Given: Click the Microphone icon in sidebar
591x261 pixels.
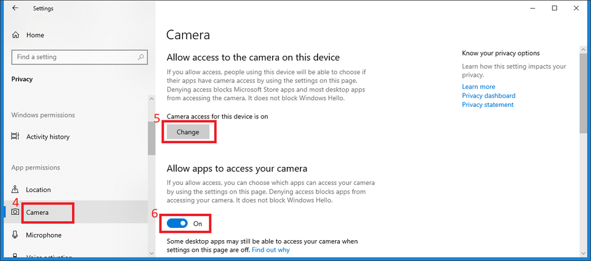Looking at the screenshot, I should click(15, 235).
